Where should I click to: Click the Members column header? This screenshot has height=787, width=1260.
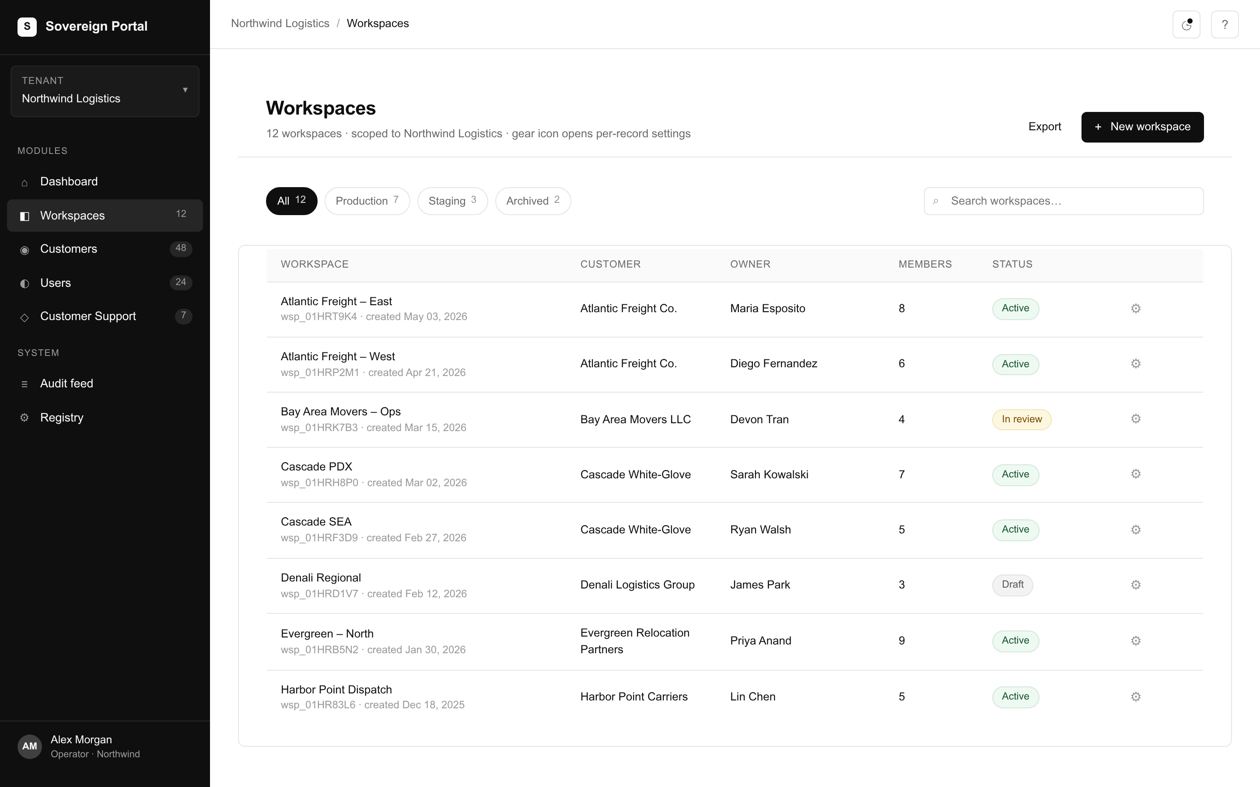(925, 265)
